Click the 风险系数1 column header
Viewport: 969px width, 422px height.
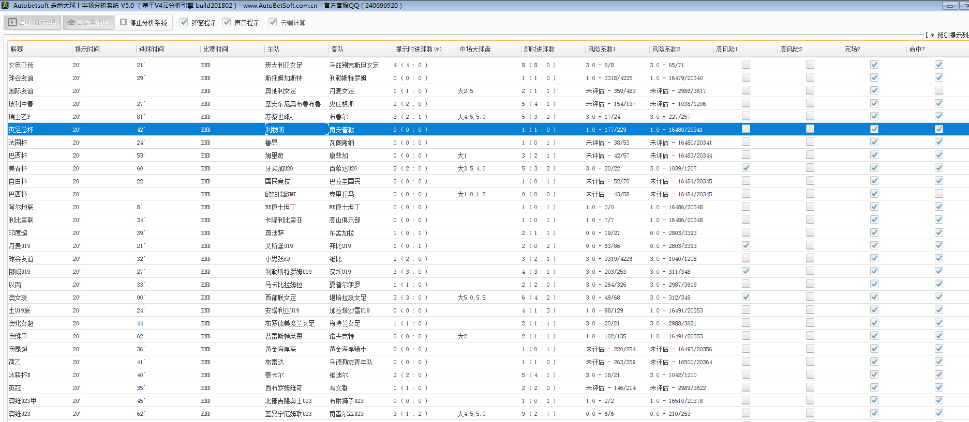(601, 49)
